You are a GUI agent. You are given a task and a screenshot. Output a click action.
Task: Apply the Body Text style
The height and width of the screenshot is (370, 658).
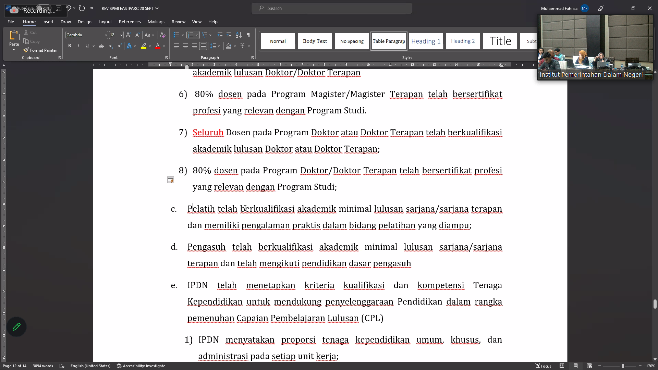point(315,41)
